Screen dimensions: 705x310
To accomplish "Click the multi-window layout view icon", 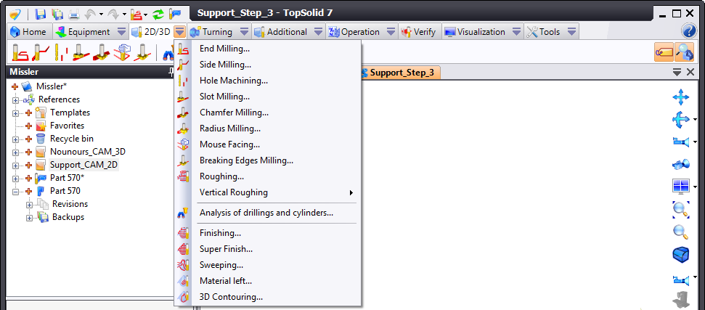I will coord(680,187).
